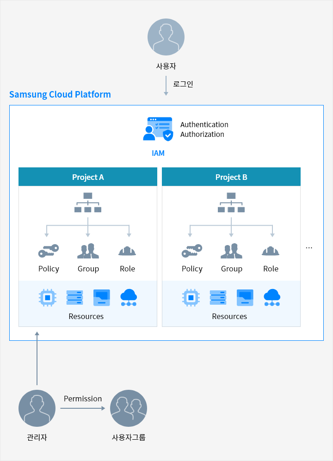Click the IAM label text
Image resolution: width=333 pixels, height=461 pixels.
[x=158, y=153]
